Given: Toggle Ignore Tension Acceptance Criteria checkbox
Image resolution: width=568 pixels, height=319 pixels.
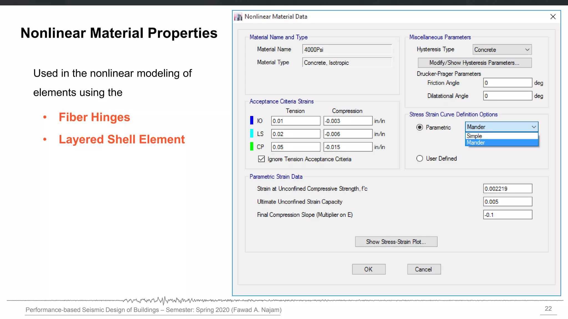Looking at the screenshot, I should pyautogui.click(x=261, y=159).
